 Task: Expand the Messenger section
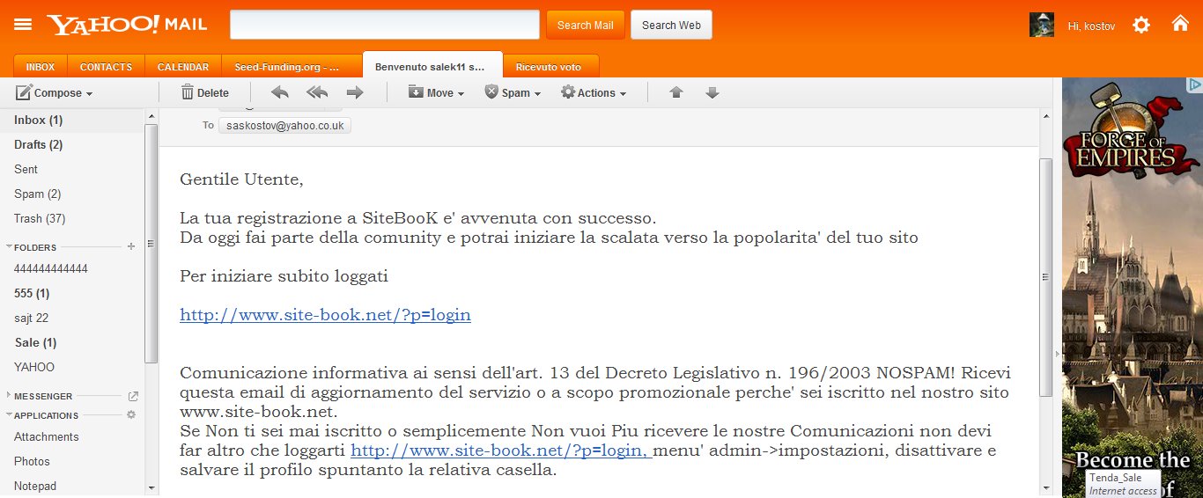[x=9, y=396]
